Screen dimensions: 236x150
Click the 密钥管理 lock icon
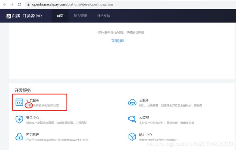coord(19,137)
